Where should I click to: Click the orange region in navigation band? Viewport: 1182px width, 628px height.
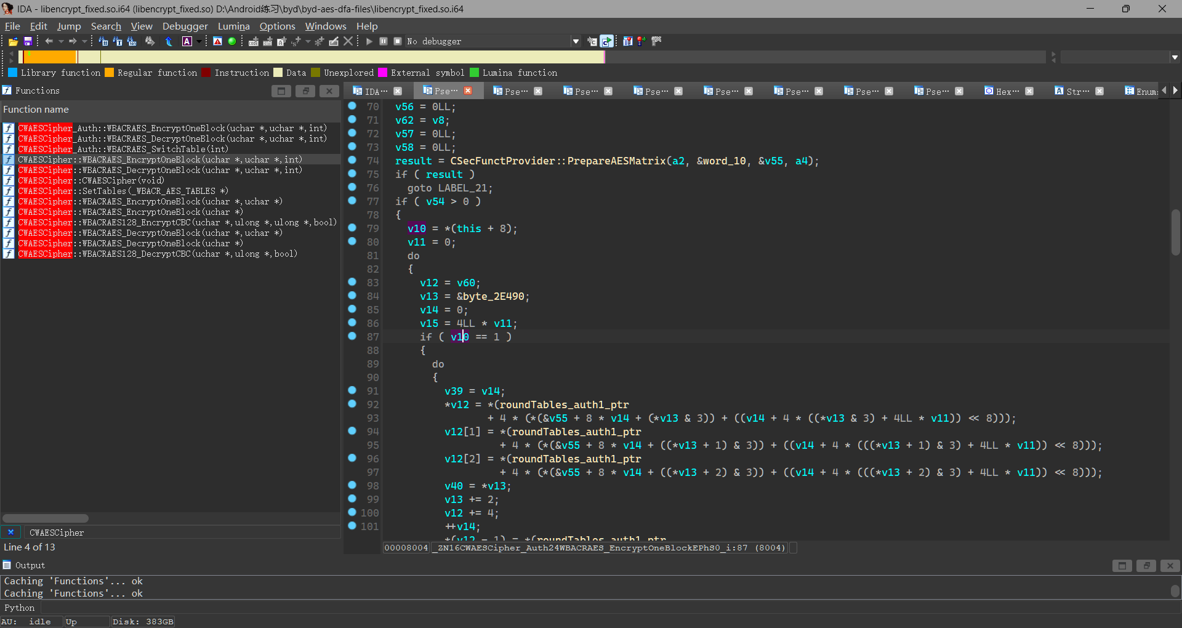pos(50,57)
